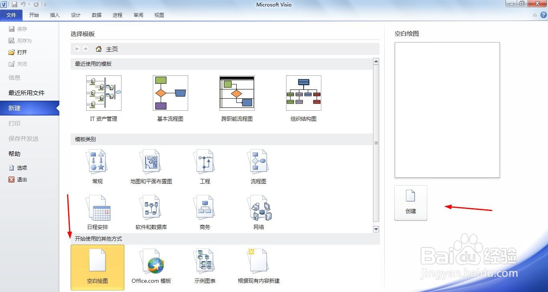Open the 地图和平面布置图 category
Screen dimensions: 548x292
(x=151, y=167)
